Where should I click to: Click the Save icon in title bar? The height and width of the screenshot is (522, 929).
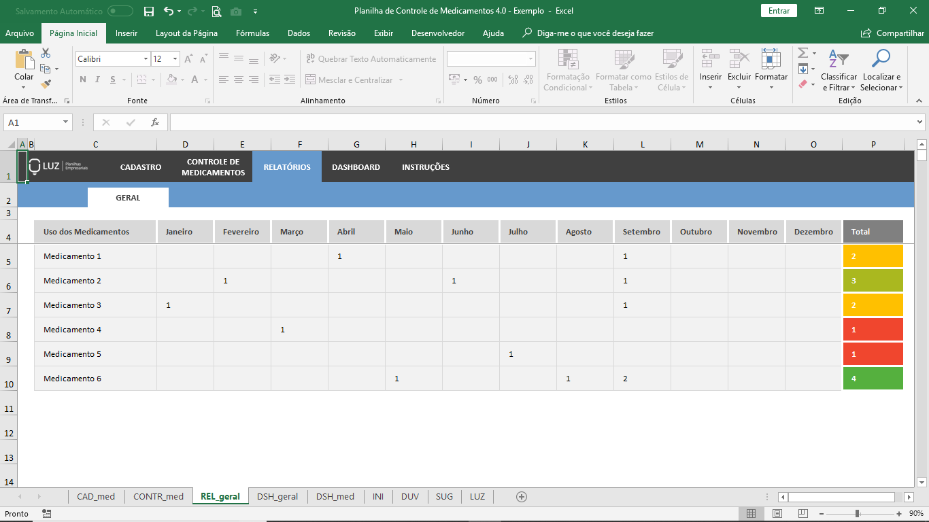149,11
